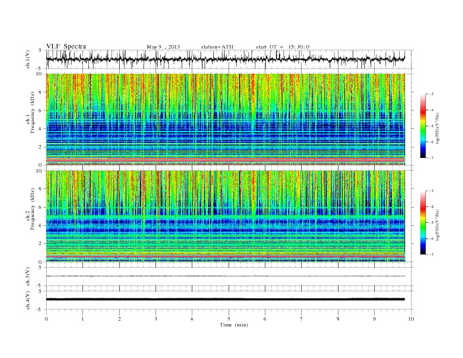
Task: Click the "VLF Spectra" plot title
Action: pyautogui.click(x=66, y=46)
